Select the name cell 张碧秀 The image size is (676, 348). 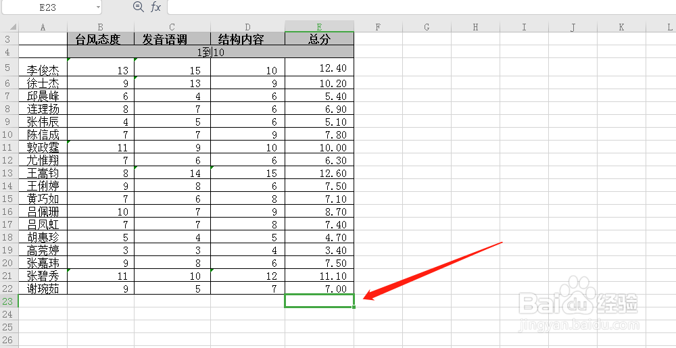point(43,276)
